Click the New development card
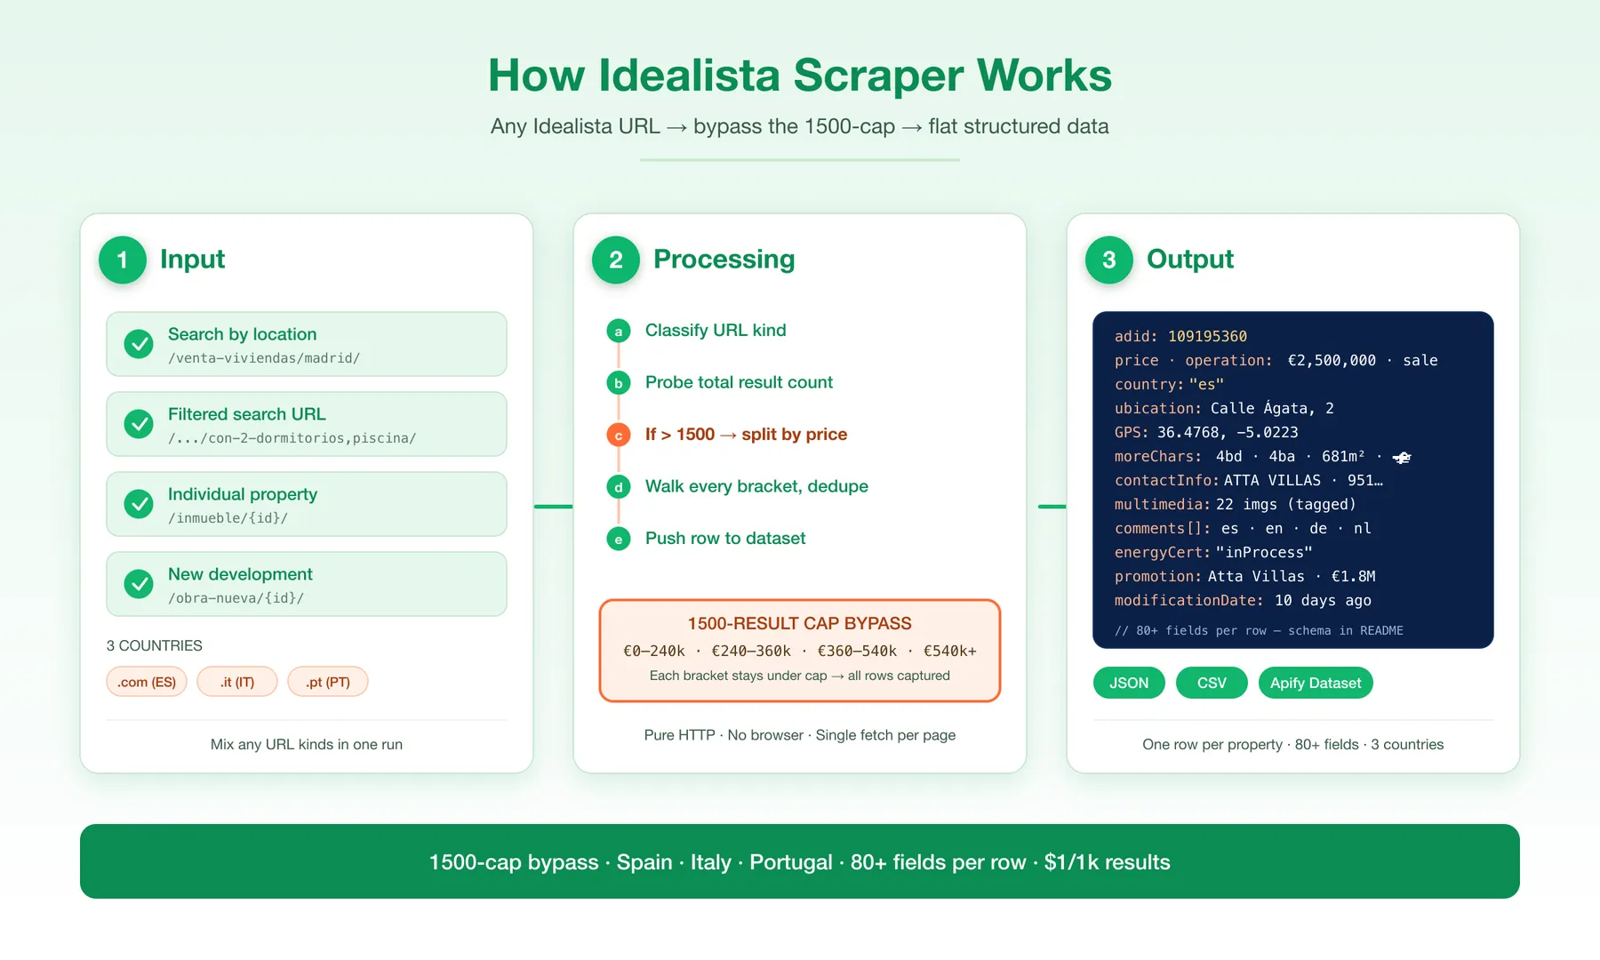Screen dimensions: 1600x960 tap(307, 584)
